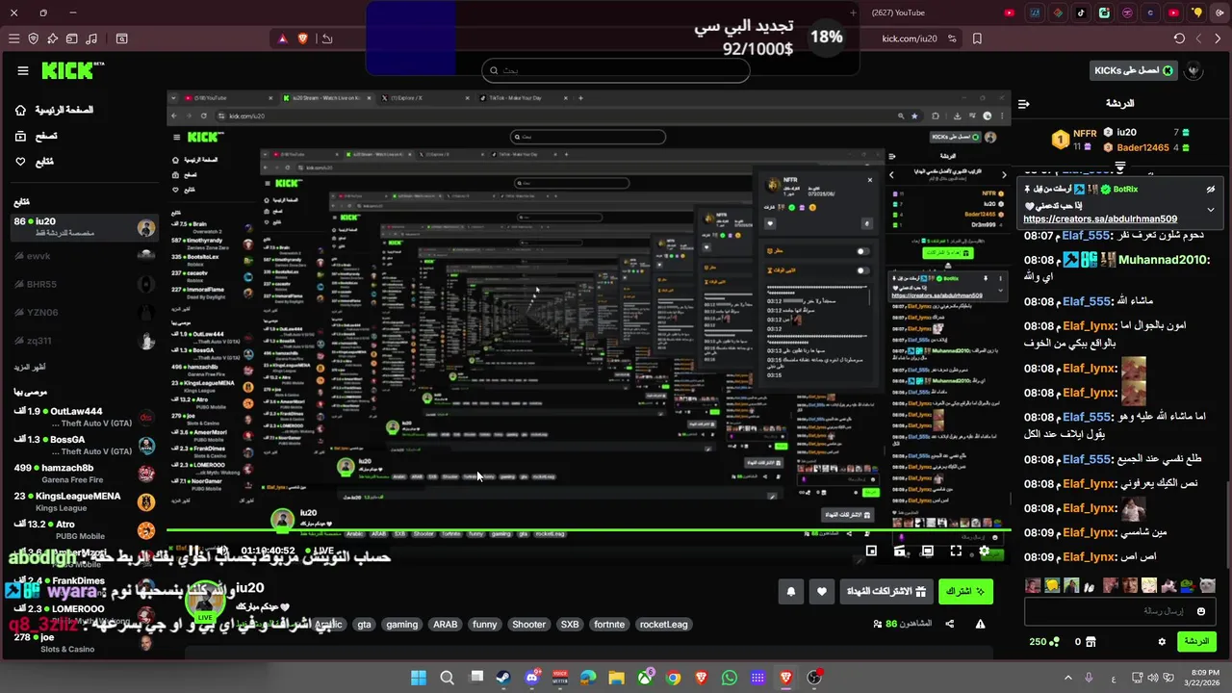Toggle theater mode on the player
This screenshot has width=1232, height=693.
[x=927, y=551]
